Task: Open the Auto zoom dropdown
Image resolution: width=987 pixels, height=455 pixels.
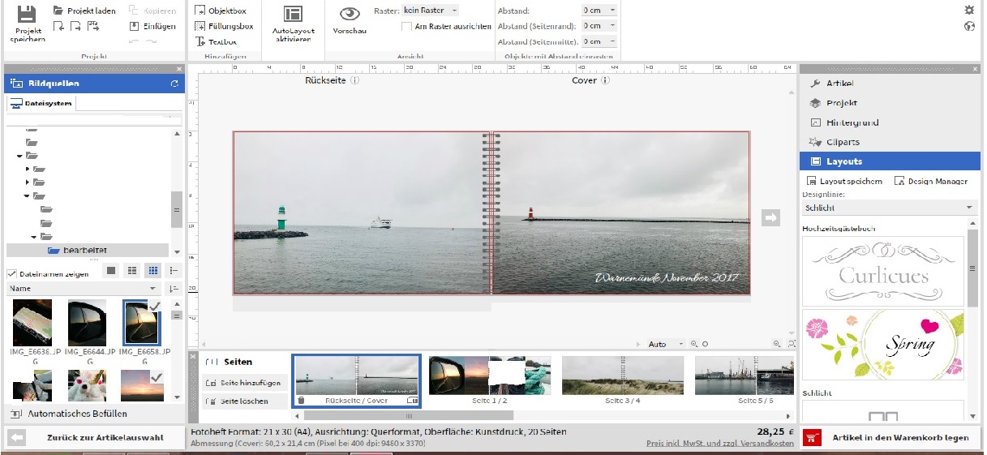Action: pyautogui.click(x=666, y=344)
